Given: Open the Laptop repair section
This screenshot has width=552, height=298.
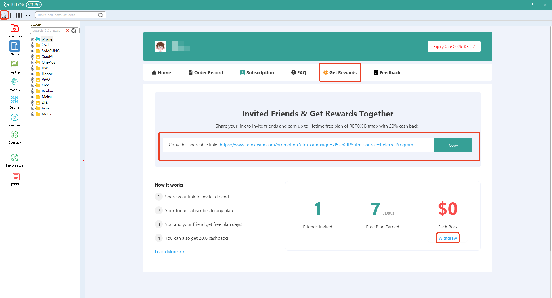Looking at the screenshot, I should 14,66.
